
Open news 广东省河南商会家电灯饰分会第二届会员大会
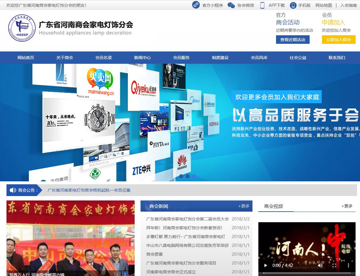[187, 219]
